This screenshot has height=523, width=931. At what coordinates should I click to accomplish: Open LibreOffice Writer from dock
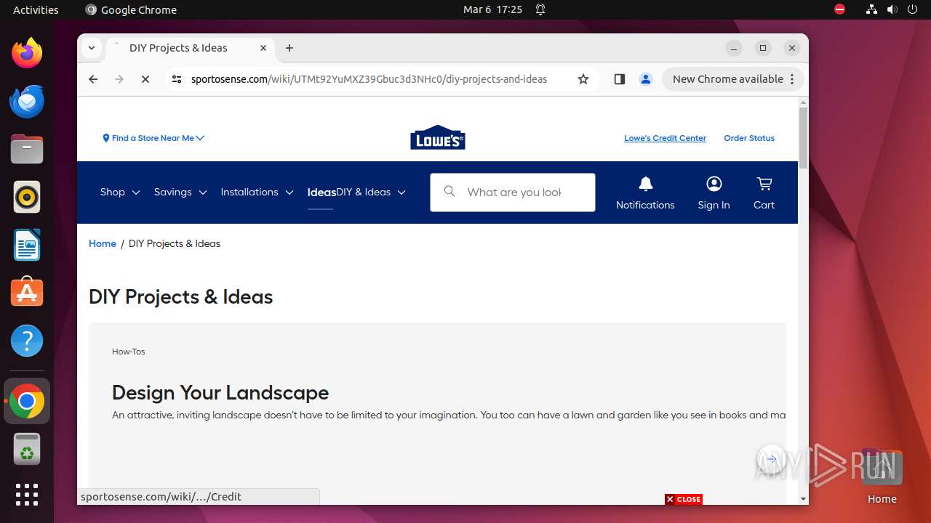(27, 245)
